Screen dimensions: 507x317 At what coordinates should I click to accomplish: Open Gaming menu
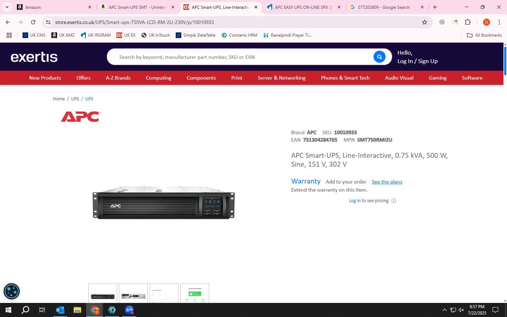[x=438, y=78]
